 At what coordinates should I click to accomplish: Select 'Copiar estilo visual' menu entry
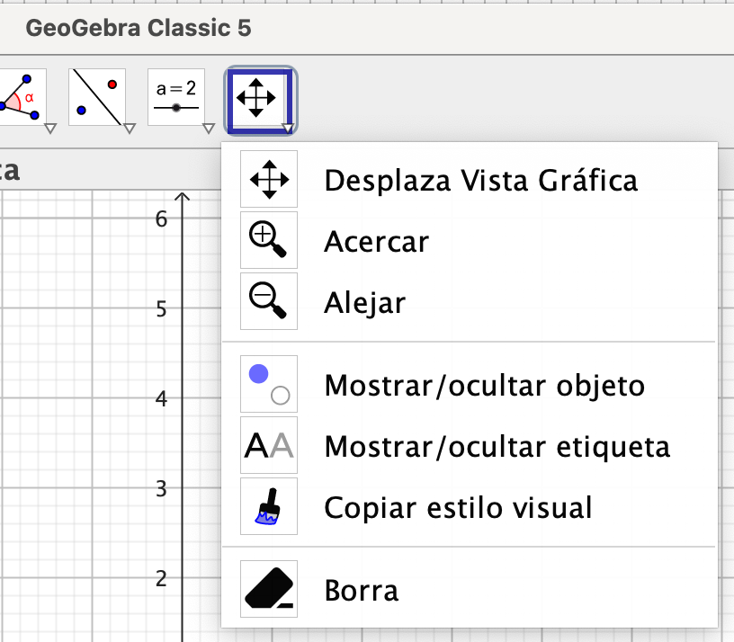469,506
